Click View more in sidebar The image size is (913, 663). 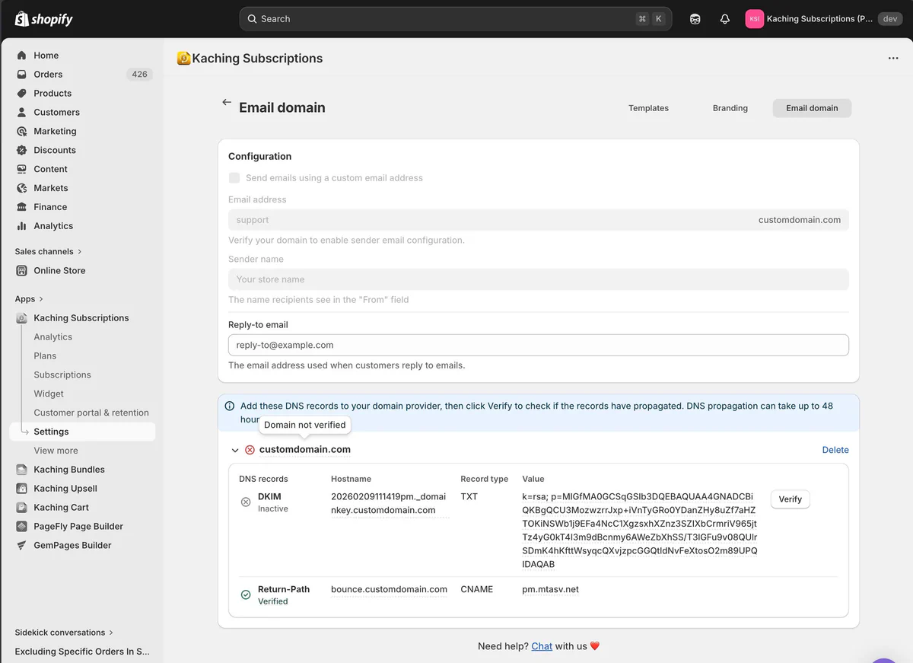[56, 451]
